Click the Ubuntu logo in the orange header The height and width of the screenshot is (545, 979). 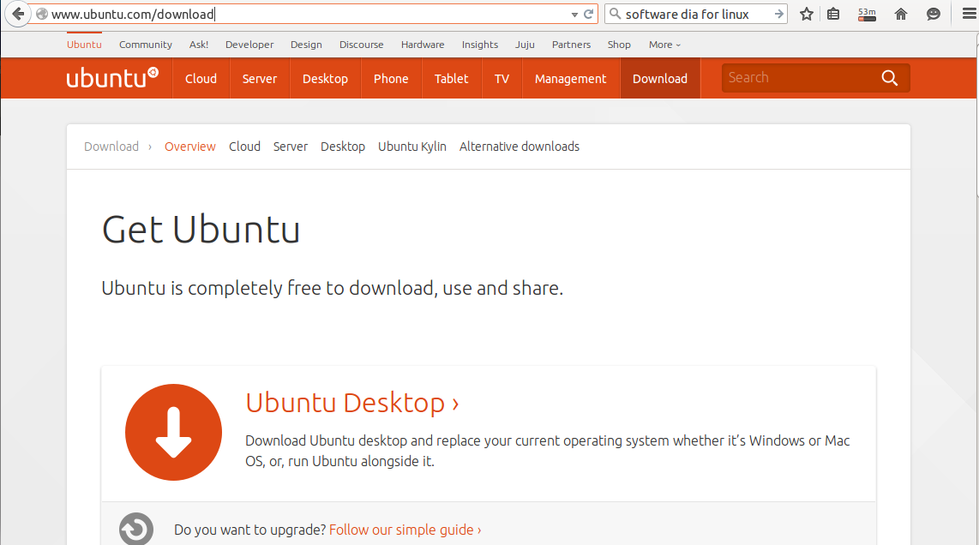[x=112, y=77]
